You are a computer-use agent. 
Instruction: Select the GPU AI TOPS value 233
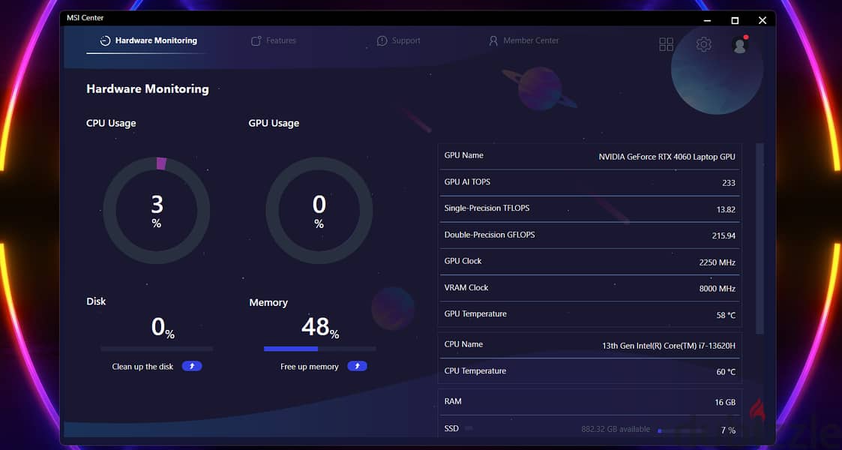(x=729, y=183)
